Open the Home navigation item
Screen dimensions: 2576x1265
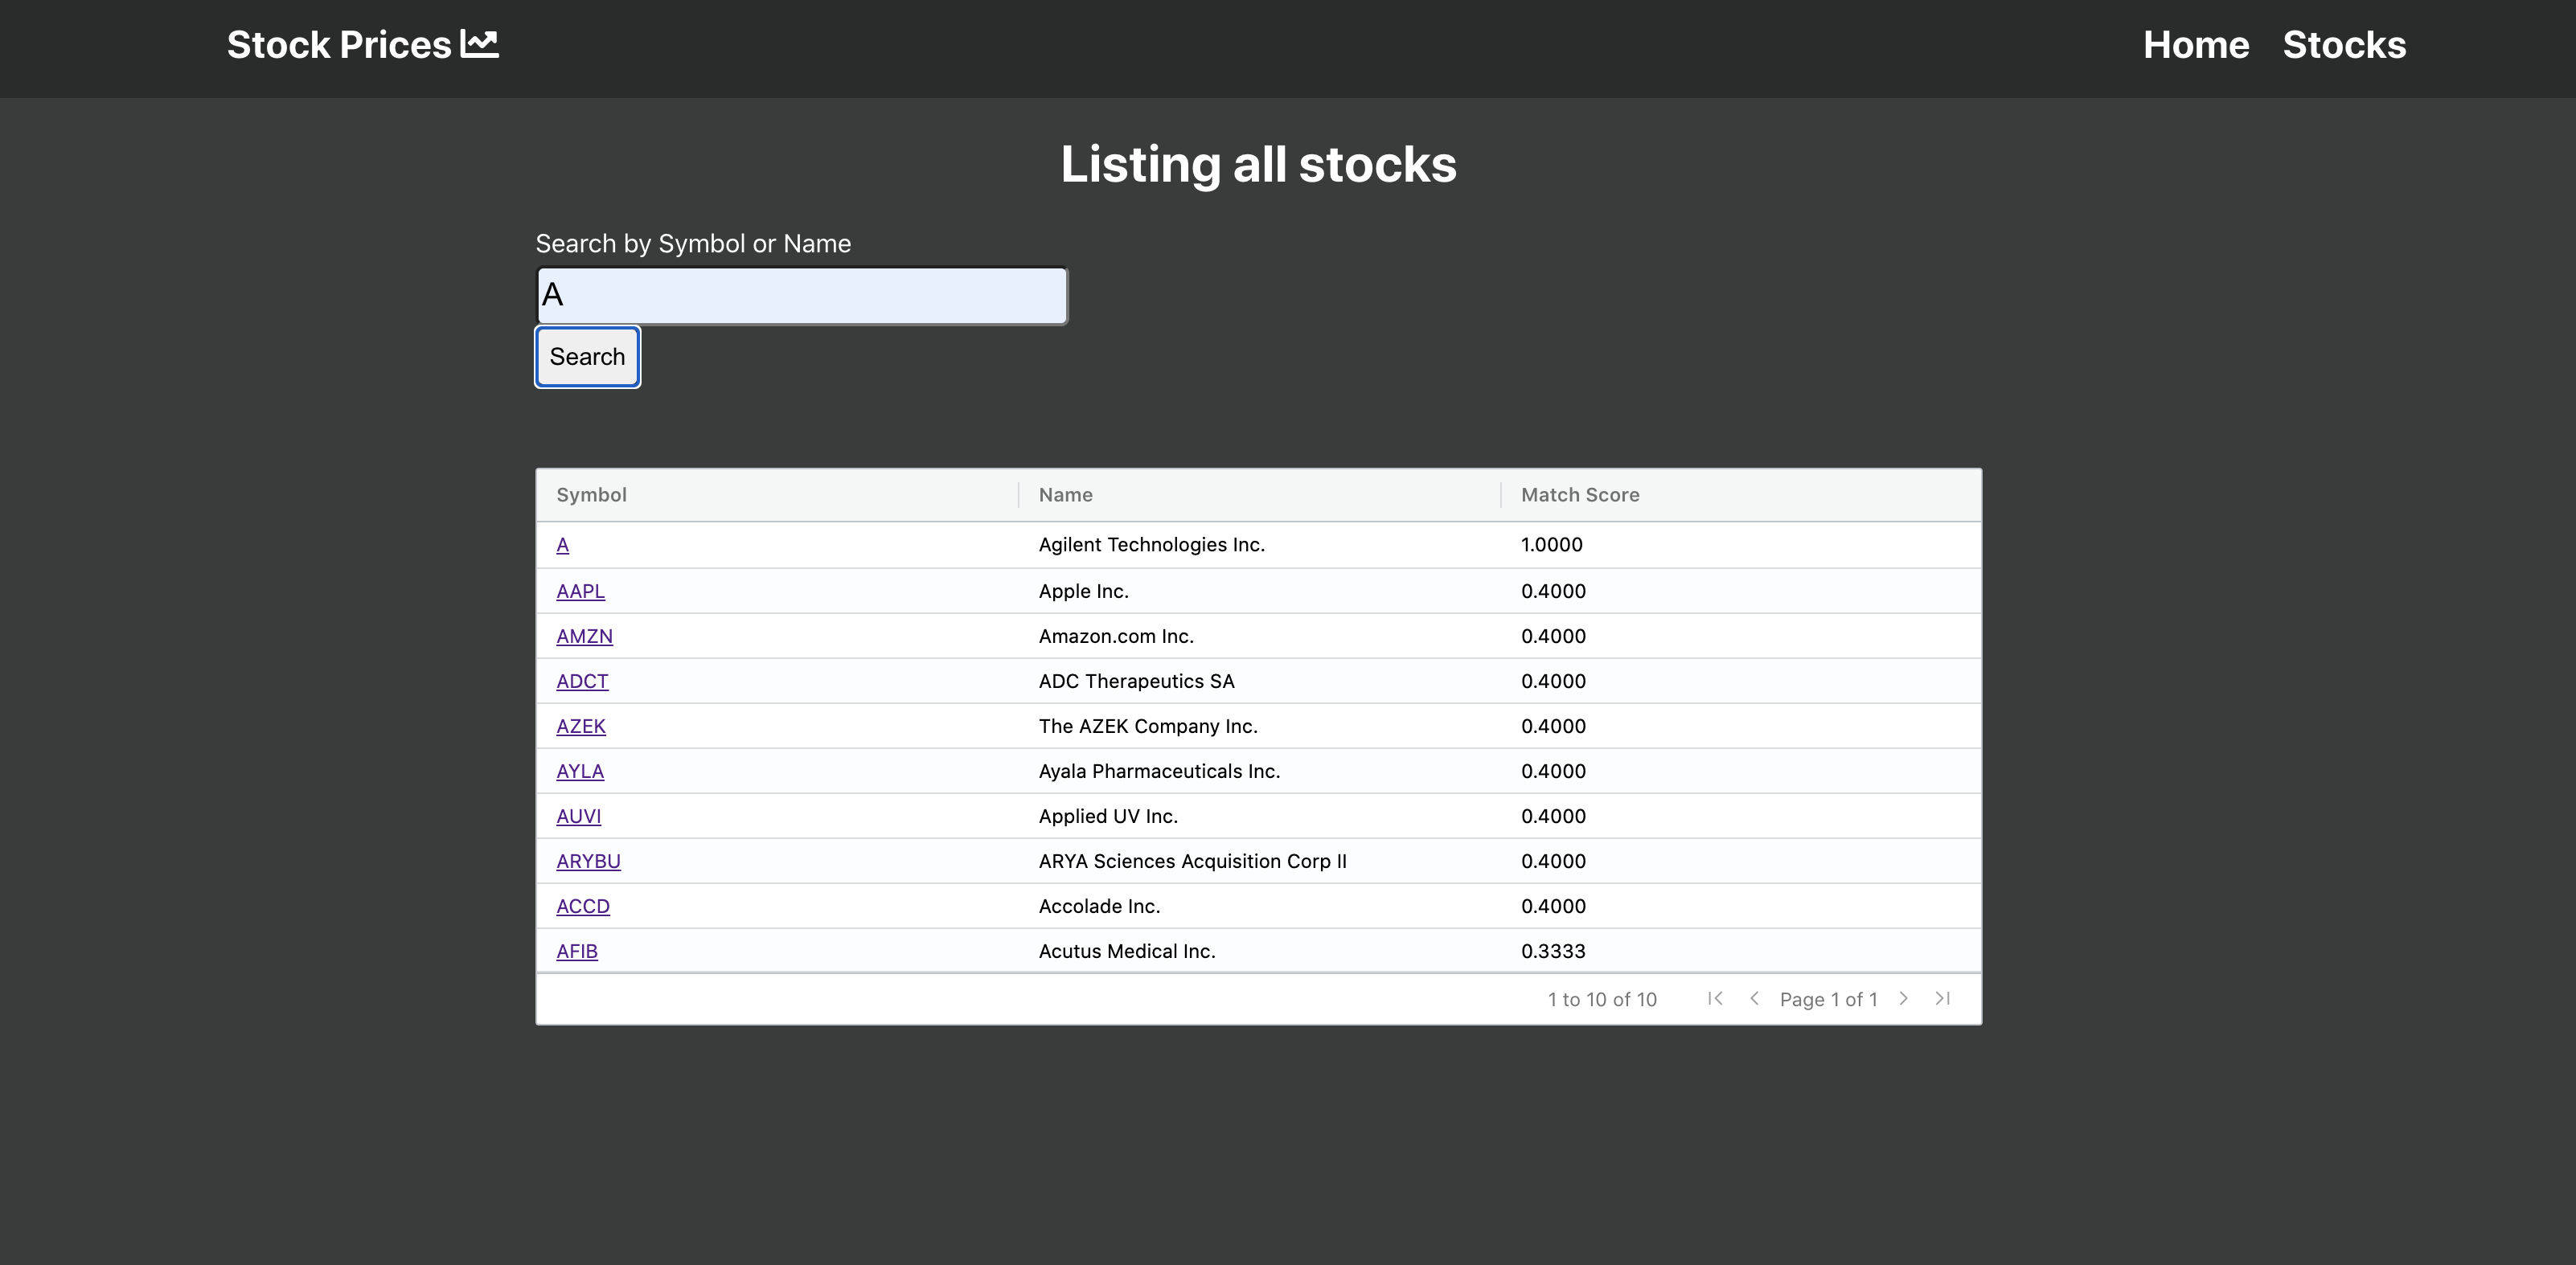point(2195,44)
